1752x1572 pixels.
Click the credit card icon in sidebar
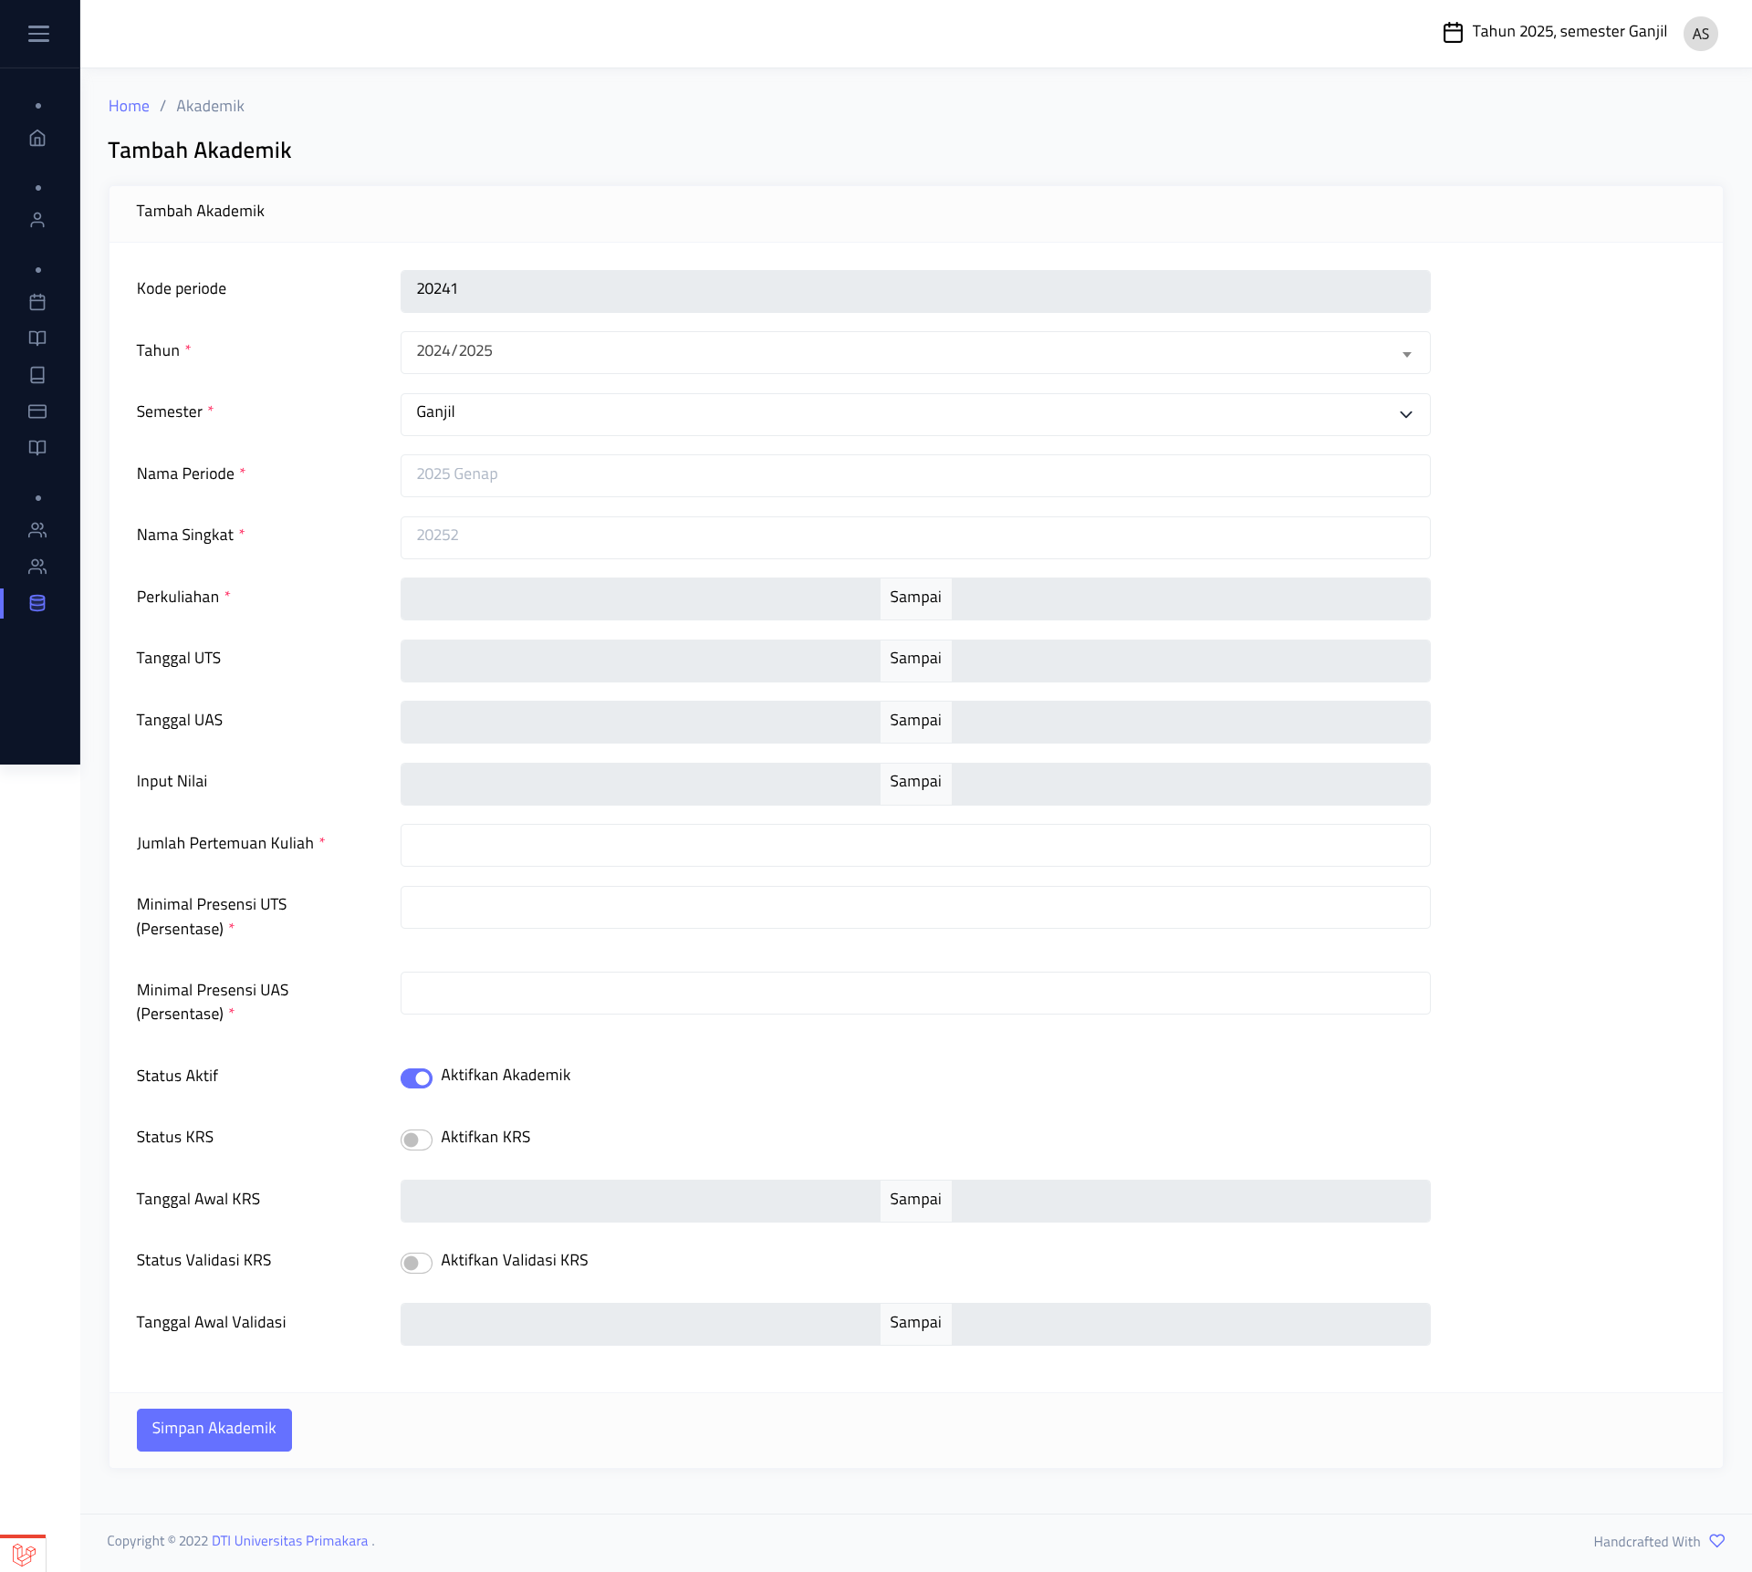click(37, 411)
